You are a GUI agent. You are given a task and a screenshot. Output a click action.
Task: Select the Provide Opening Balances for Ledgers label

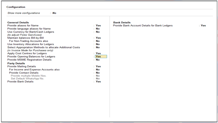(x=31, y=57)
